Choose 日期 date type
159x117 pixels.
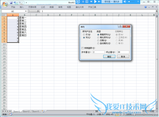[x=102, y=40]
